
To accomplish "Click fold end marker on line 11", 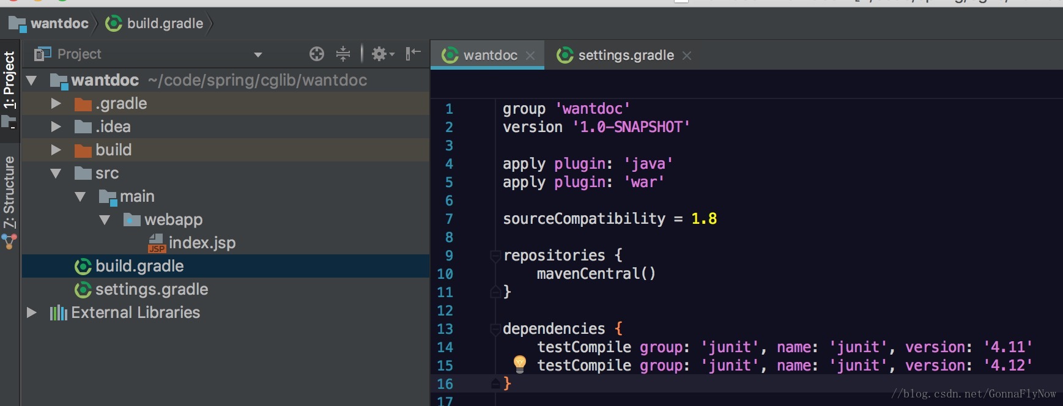I will coord(495,292).
